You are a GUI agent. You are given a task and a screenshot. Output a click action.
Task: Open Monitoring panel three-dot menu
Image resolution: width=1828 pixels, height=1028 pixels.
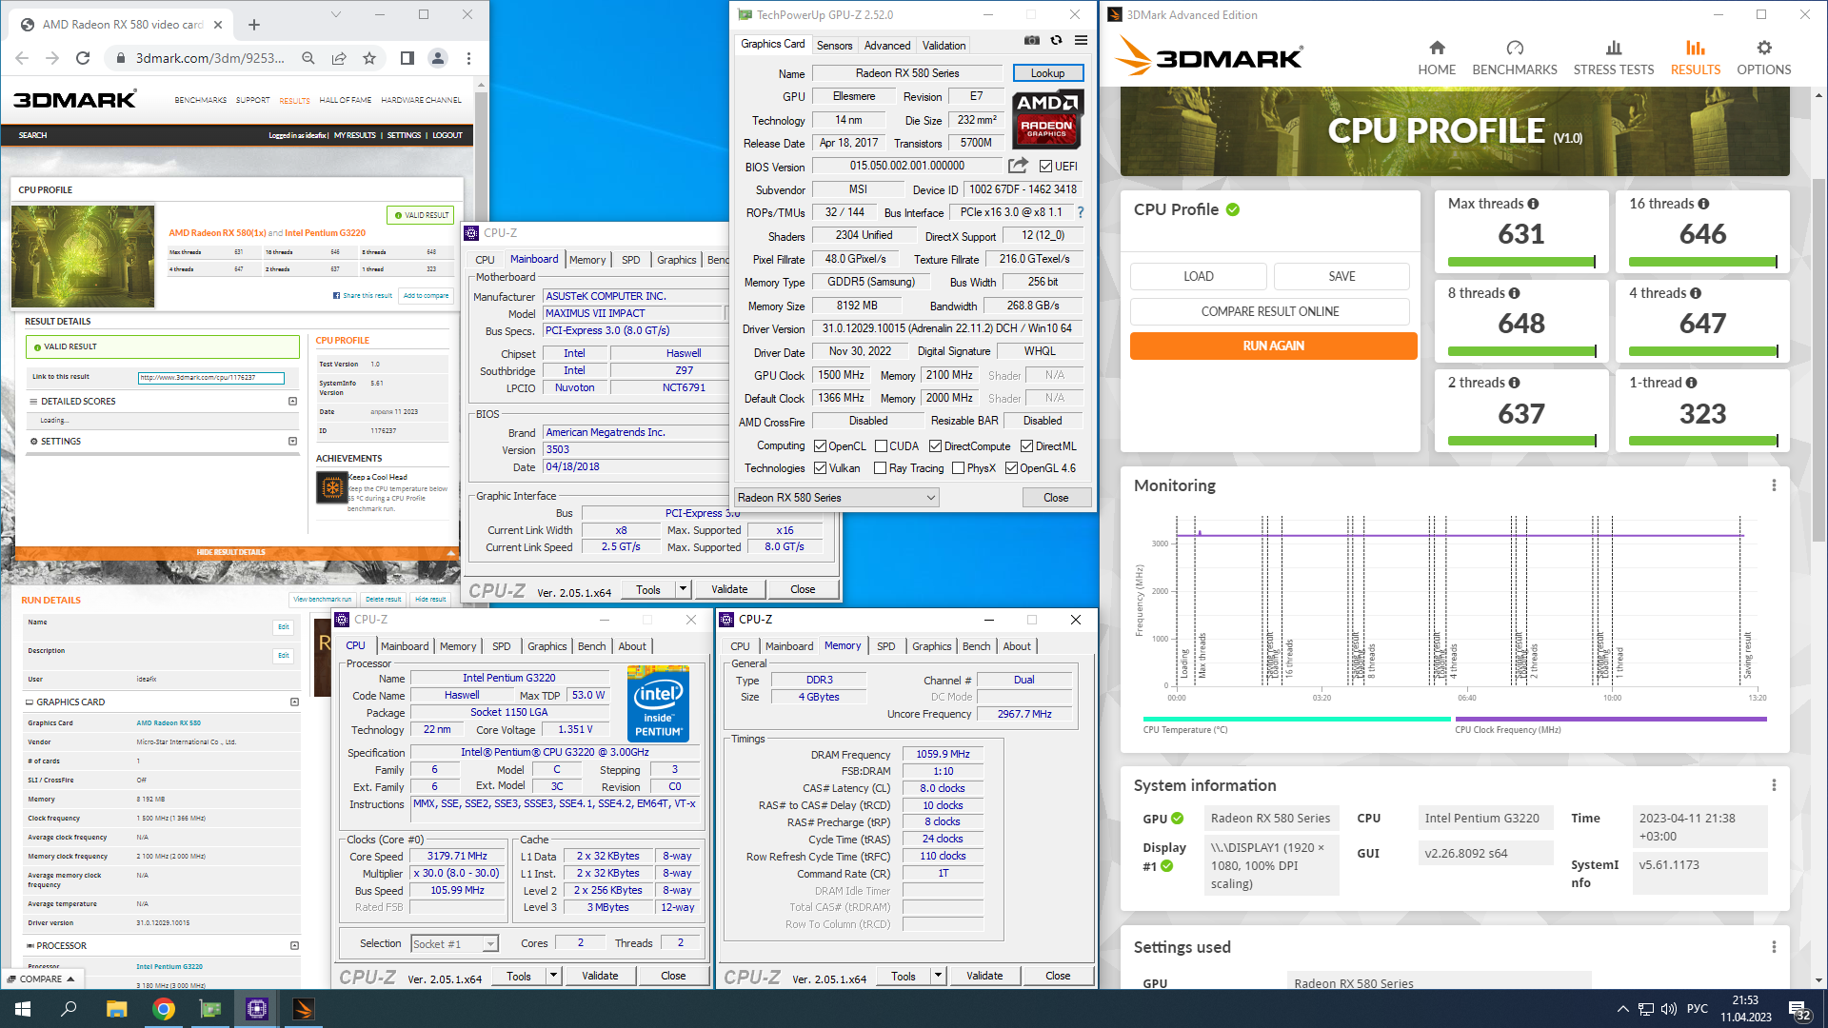[x=1774, y=485]
